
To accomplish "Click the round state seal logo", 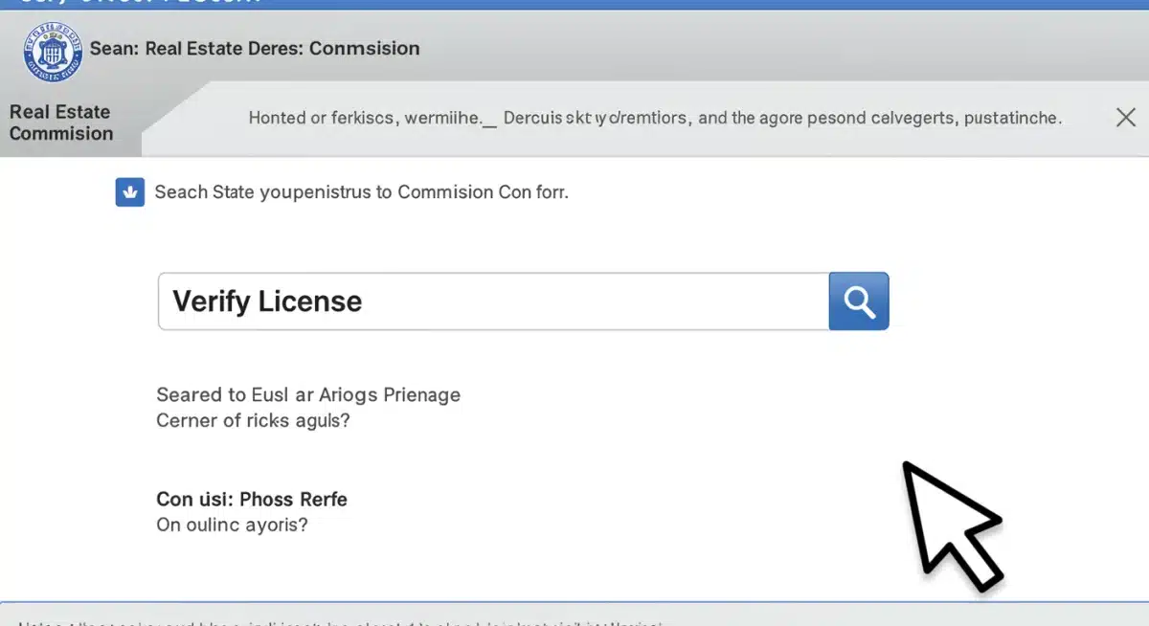I will 53,52.
